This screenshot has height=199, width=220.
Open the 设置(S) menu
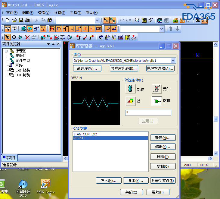point(60,13)
